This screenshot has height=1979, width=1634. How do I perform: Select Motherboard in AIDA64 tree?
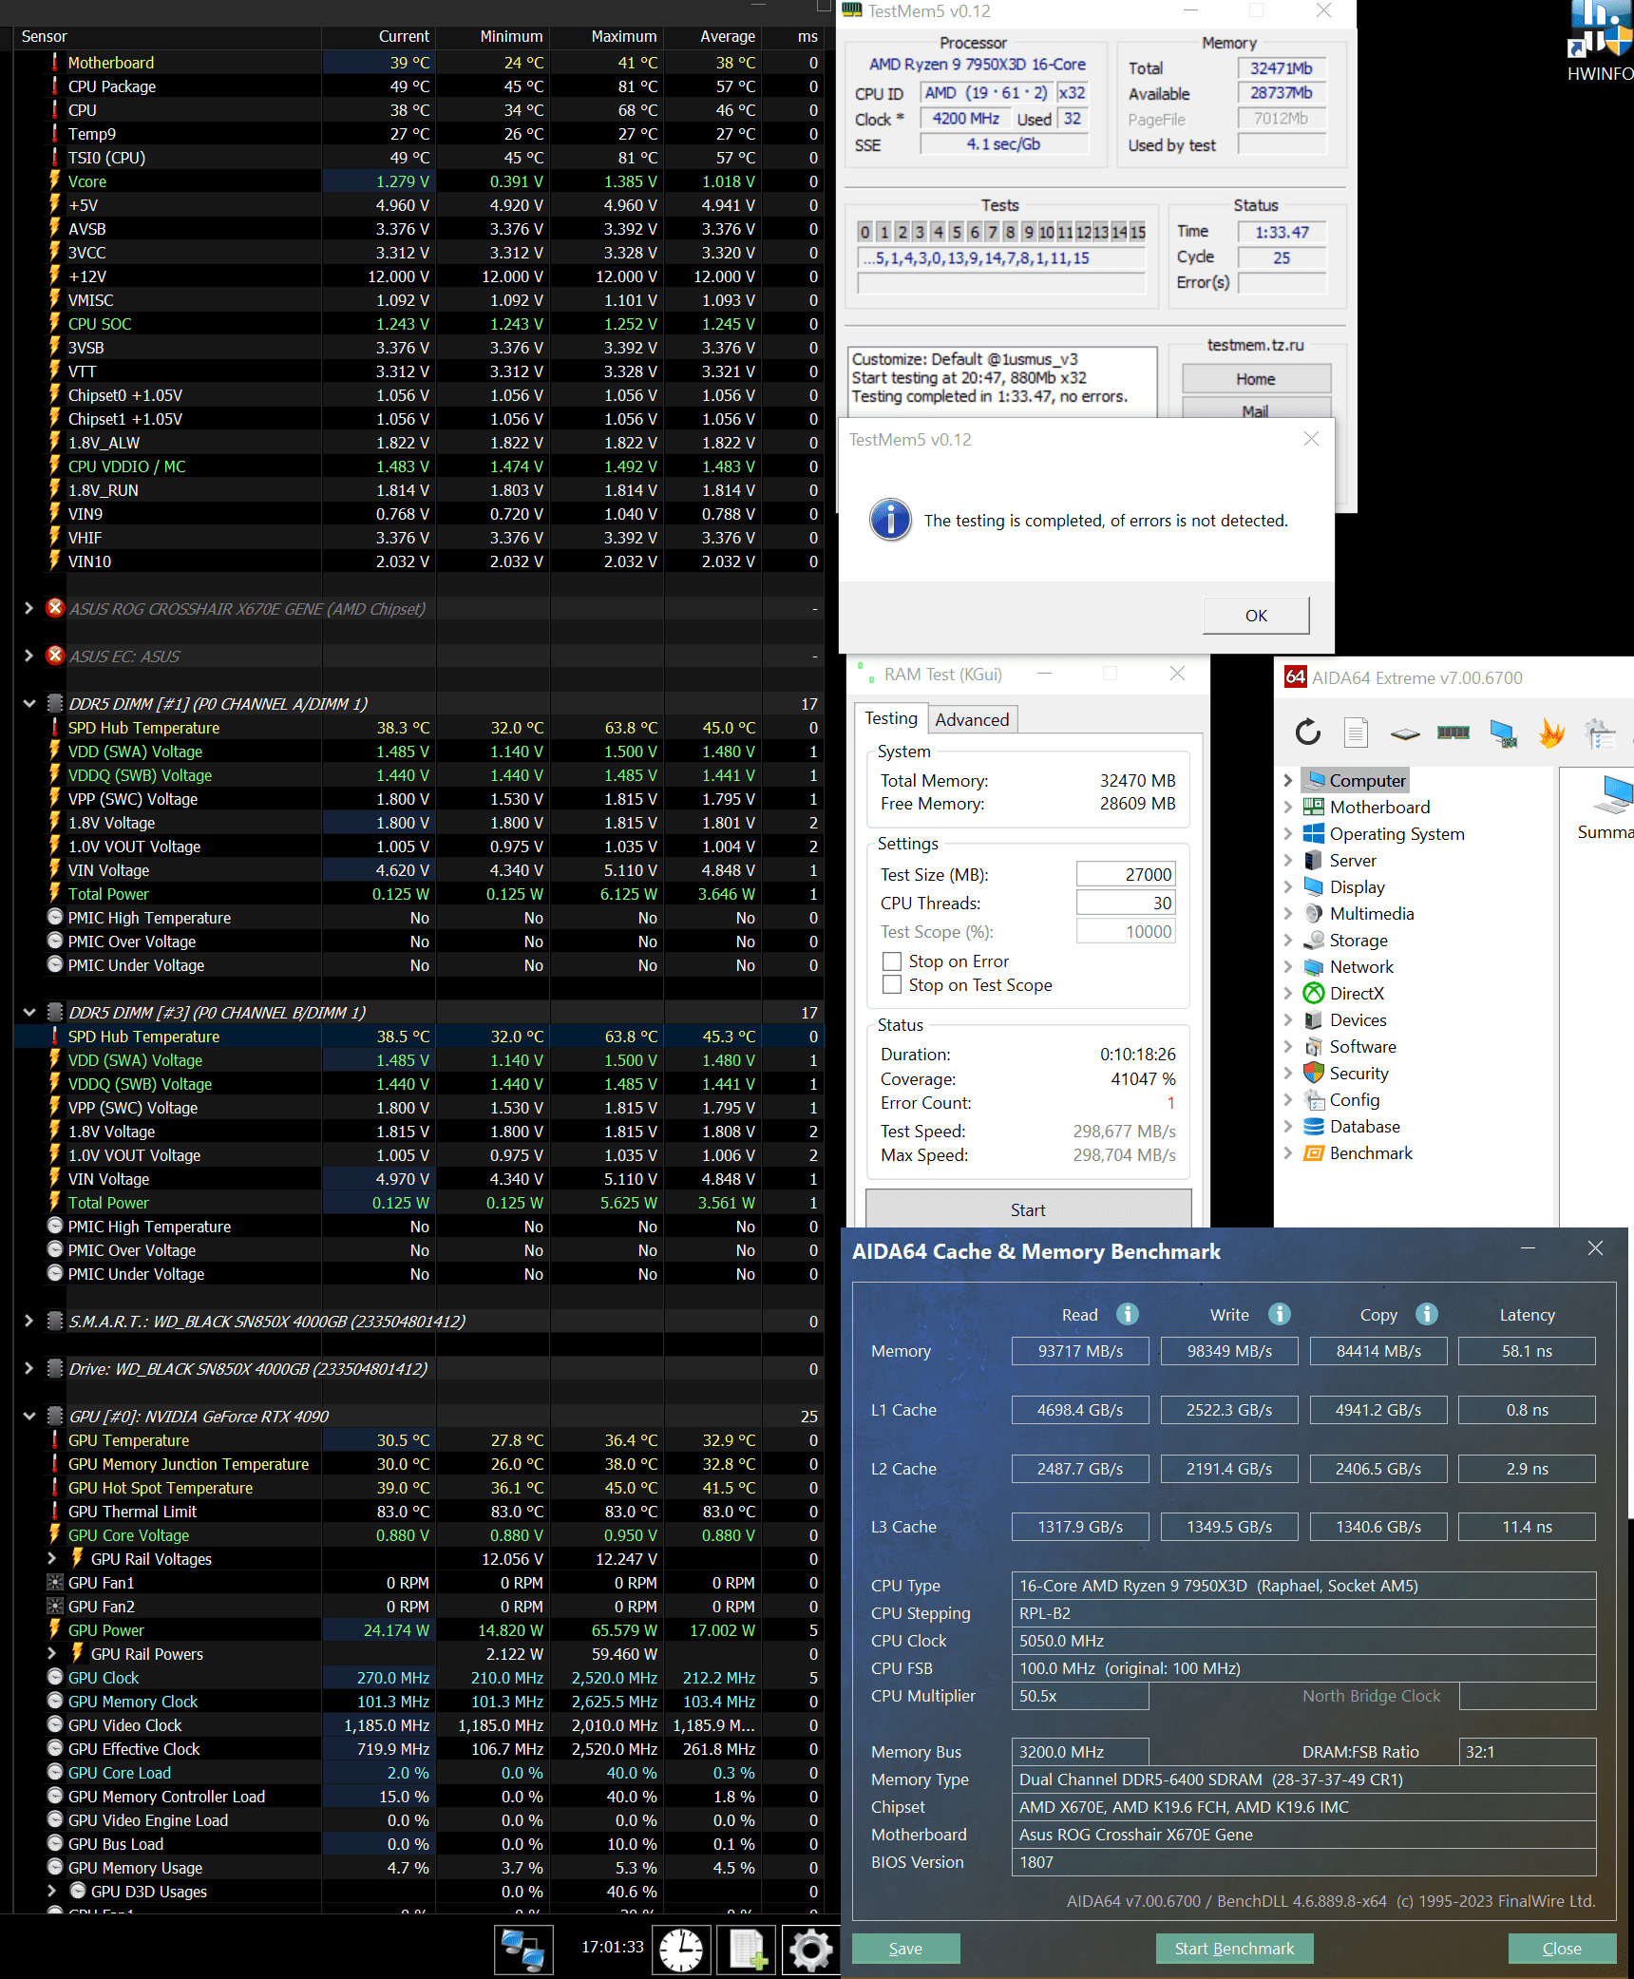tap(1379, 808)
